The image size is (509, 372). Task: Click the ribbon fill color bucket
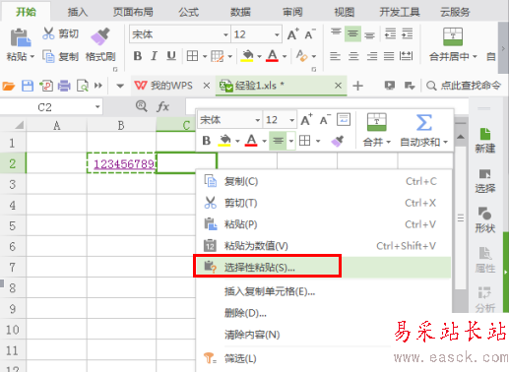tap(247, 56)
